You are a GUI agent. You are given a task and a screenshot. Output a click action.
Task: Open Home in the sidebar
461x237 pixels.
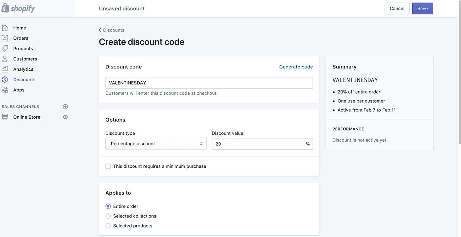[x=20, y=28]
